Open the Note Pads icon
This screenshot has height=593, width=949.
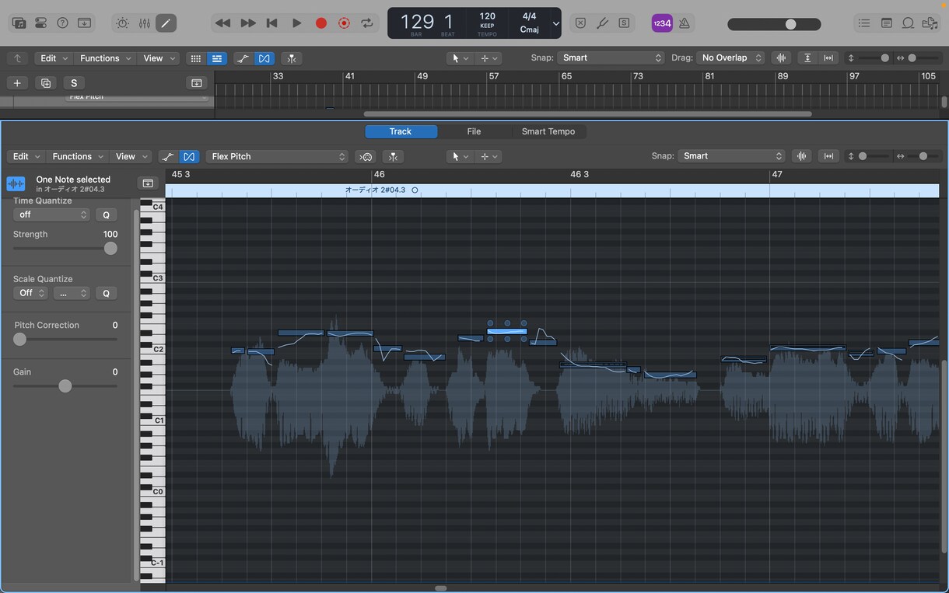point(887,23)
